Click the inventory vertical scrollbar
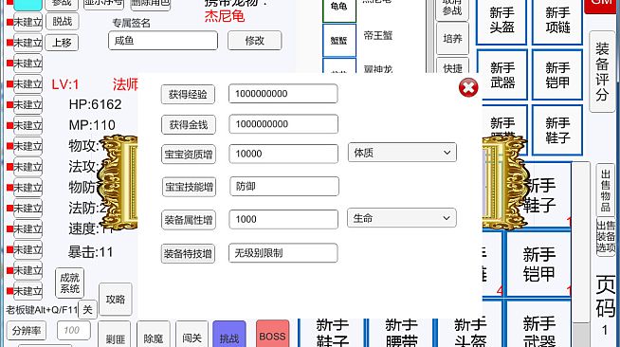 [581, 253]
